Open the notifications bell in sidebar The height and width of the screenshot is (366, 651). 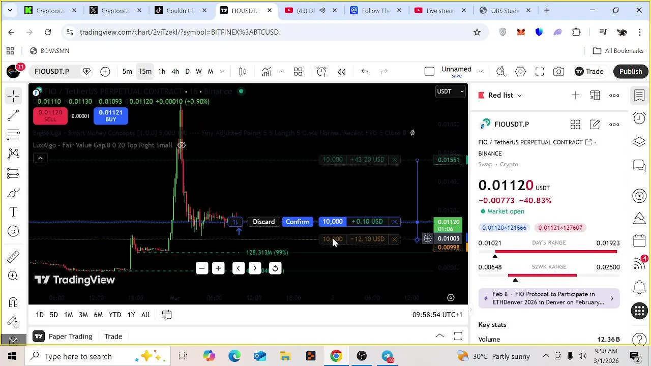tap(639, 287)
